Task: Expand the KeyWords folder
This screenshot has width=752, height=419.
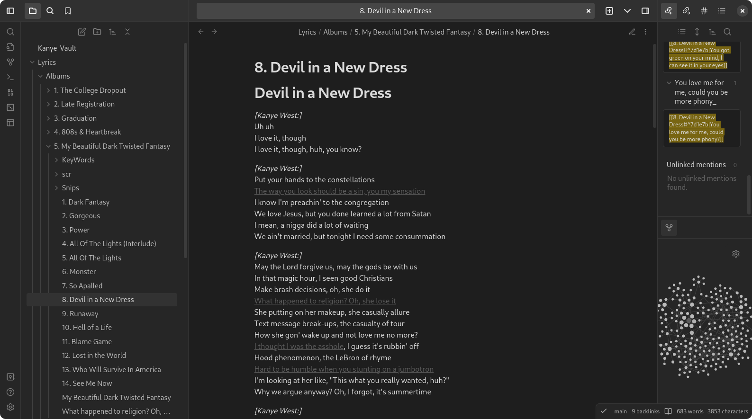Action: (x=56, y=160)
